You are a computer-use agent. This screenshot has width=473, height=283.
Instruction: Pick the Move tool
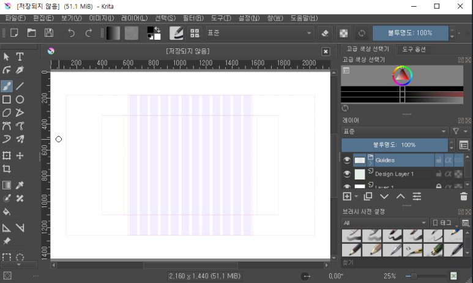click(x=20, y=156)
